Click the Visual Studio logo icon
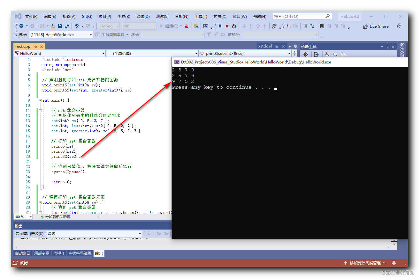Image resolution: width=419 pixels, height=278 pixels. (18, 16)
